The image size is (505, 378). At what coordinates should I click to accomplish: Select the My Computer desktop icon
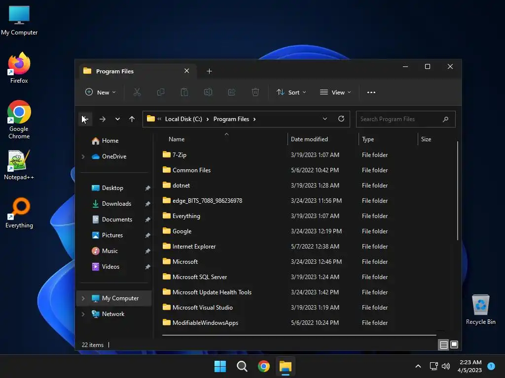click(x=19, y=21)
